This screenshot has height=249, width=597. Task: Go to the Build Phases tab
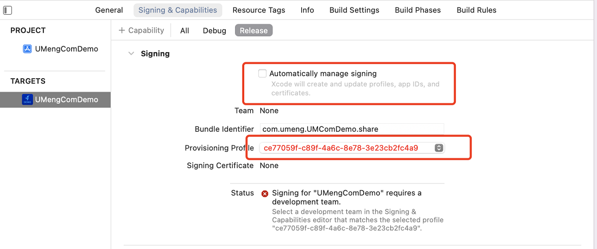click(418, 10)
